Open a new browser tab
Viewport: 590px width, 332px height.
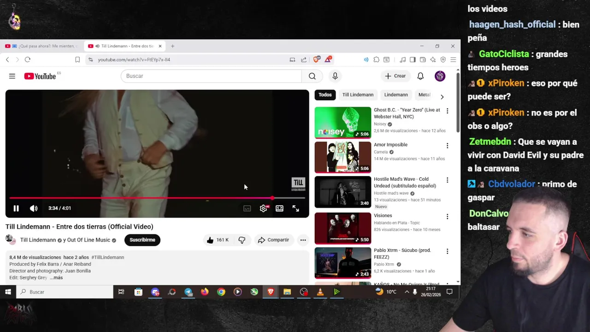172,46
